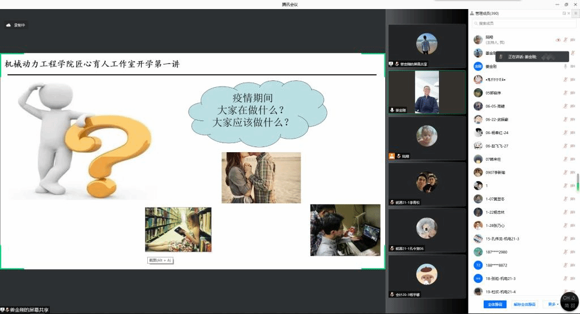
Task: Expand the 更多 dropdown button
Action: tap(552, 304)
